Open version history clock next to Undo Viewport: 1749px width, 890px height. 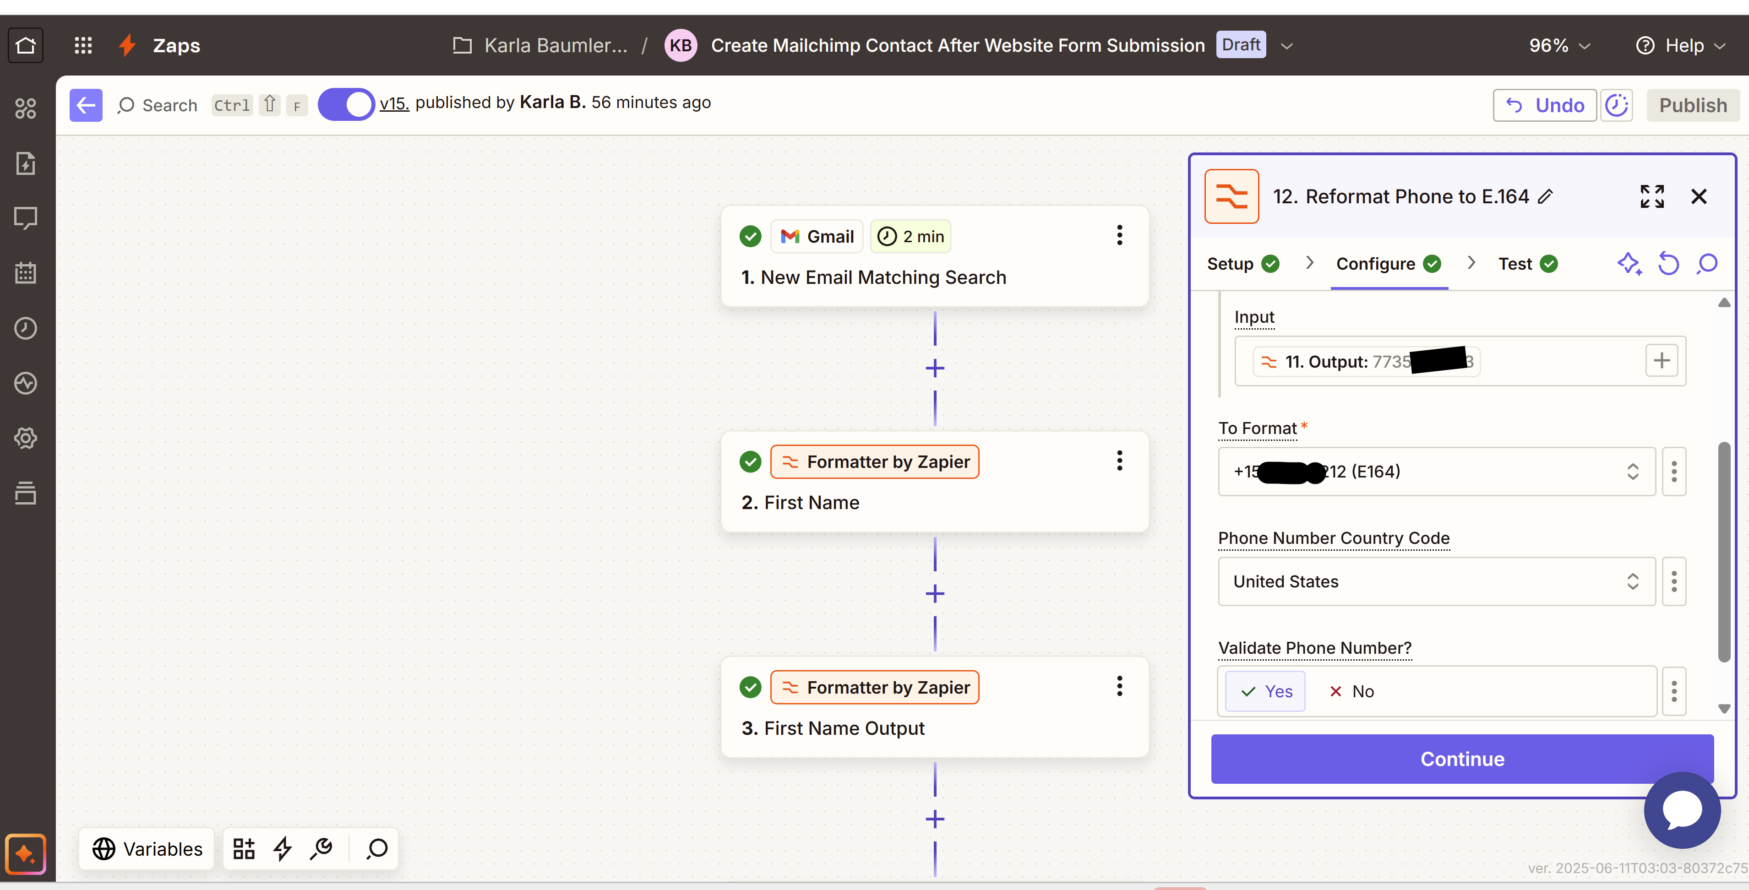(x=1616, y=105)
